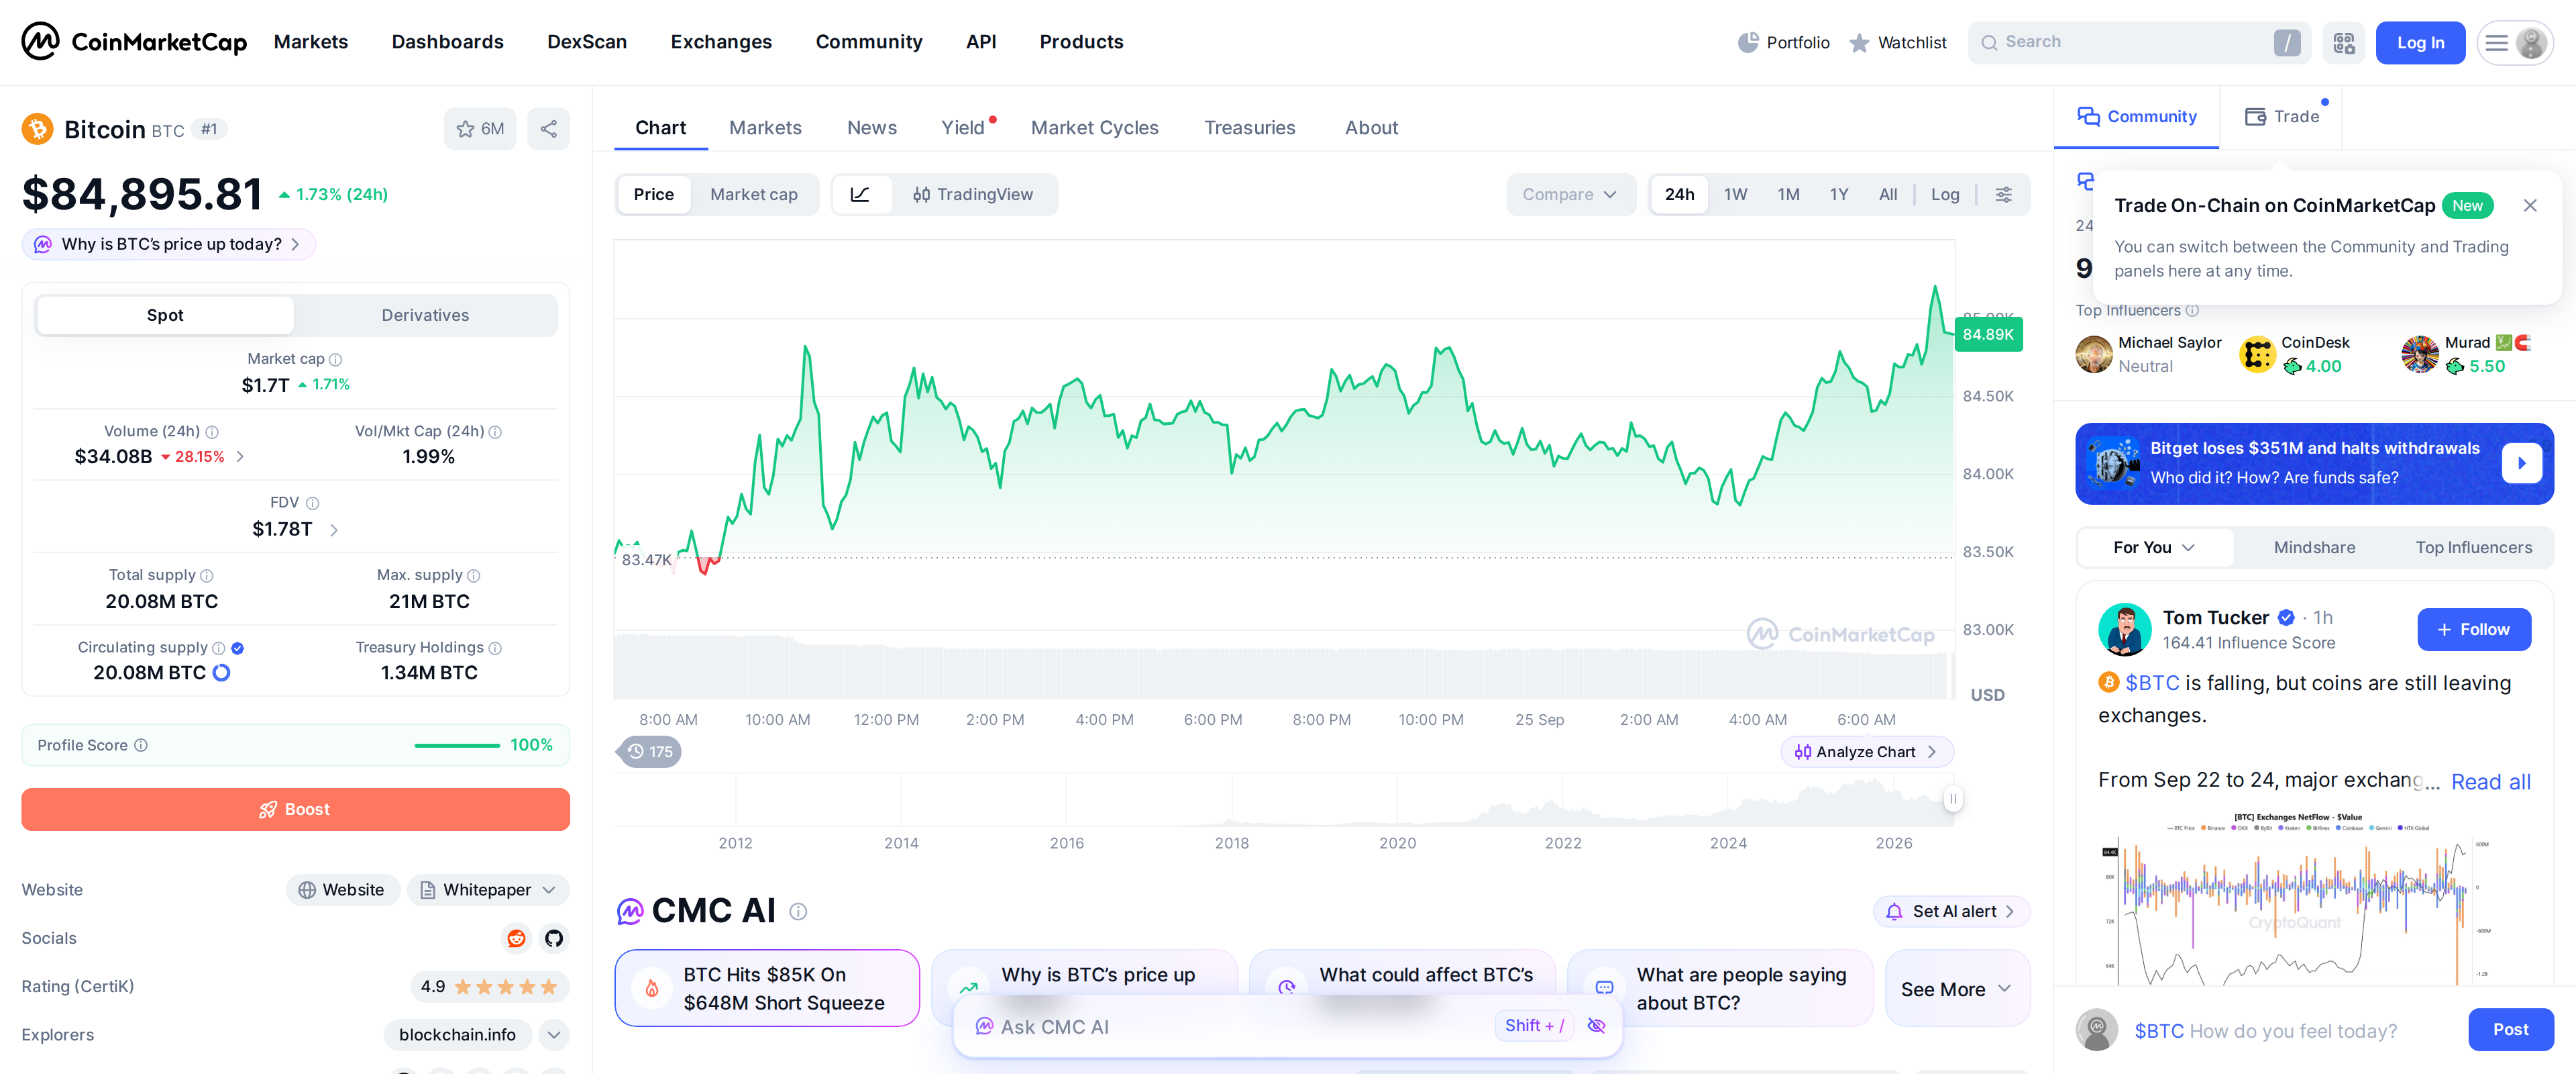This screenshot has width=2576, height=1074.
Task: Expand the FDV details chevron
Action: [334, 530]
